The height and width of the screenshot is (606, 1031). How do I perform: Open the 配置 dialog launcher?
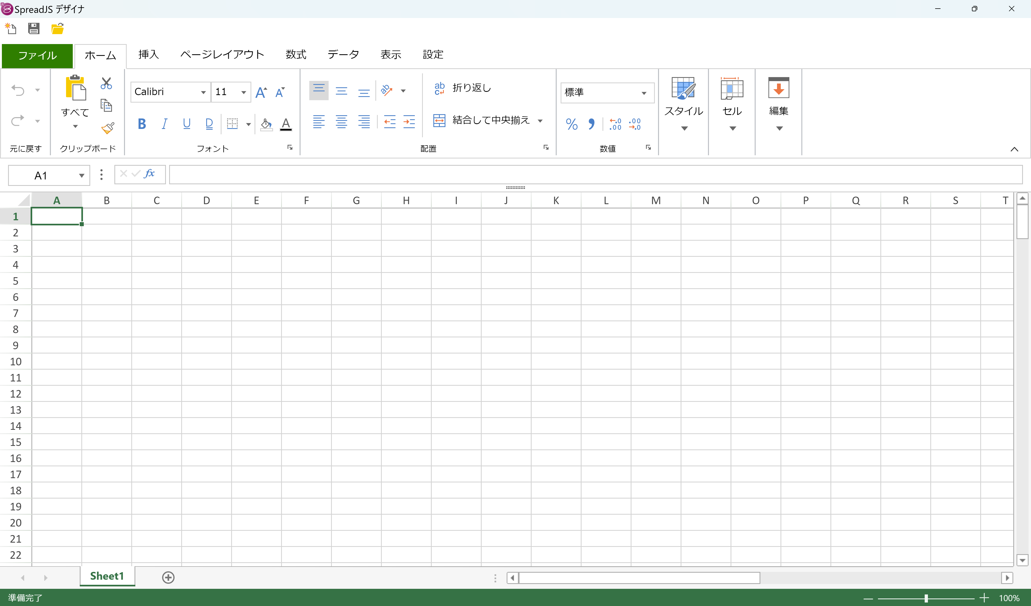[546, 147]
